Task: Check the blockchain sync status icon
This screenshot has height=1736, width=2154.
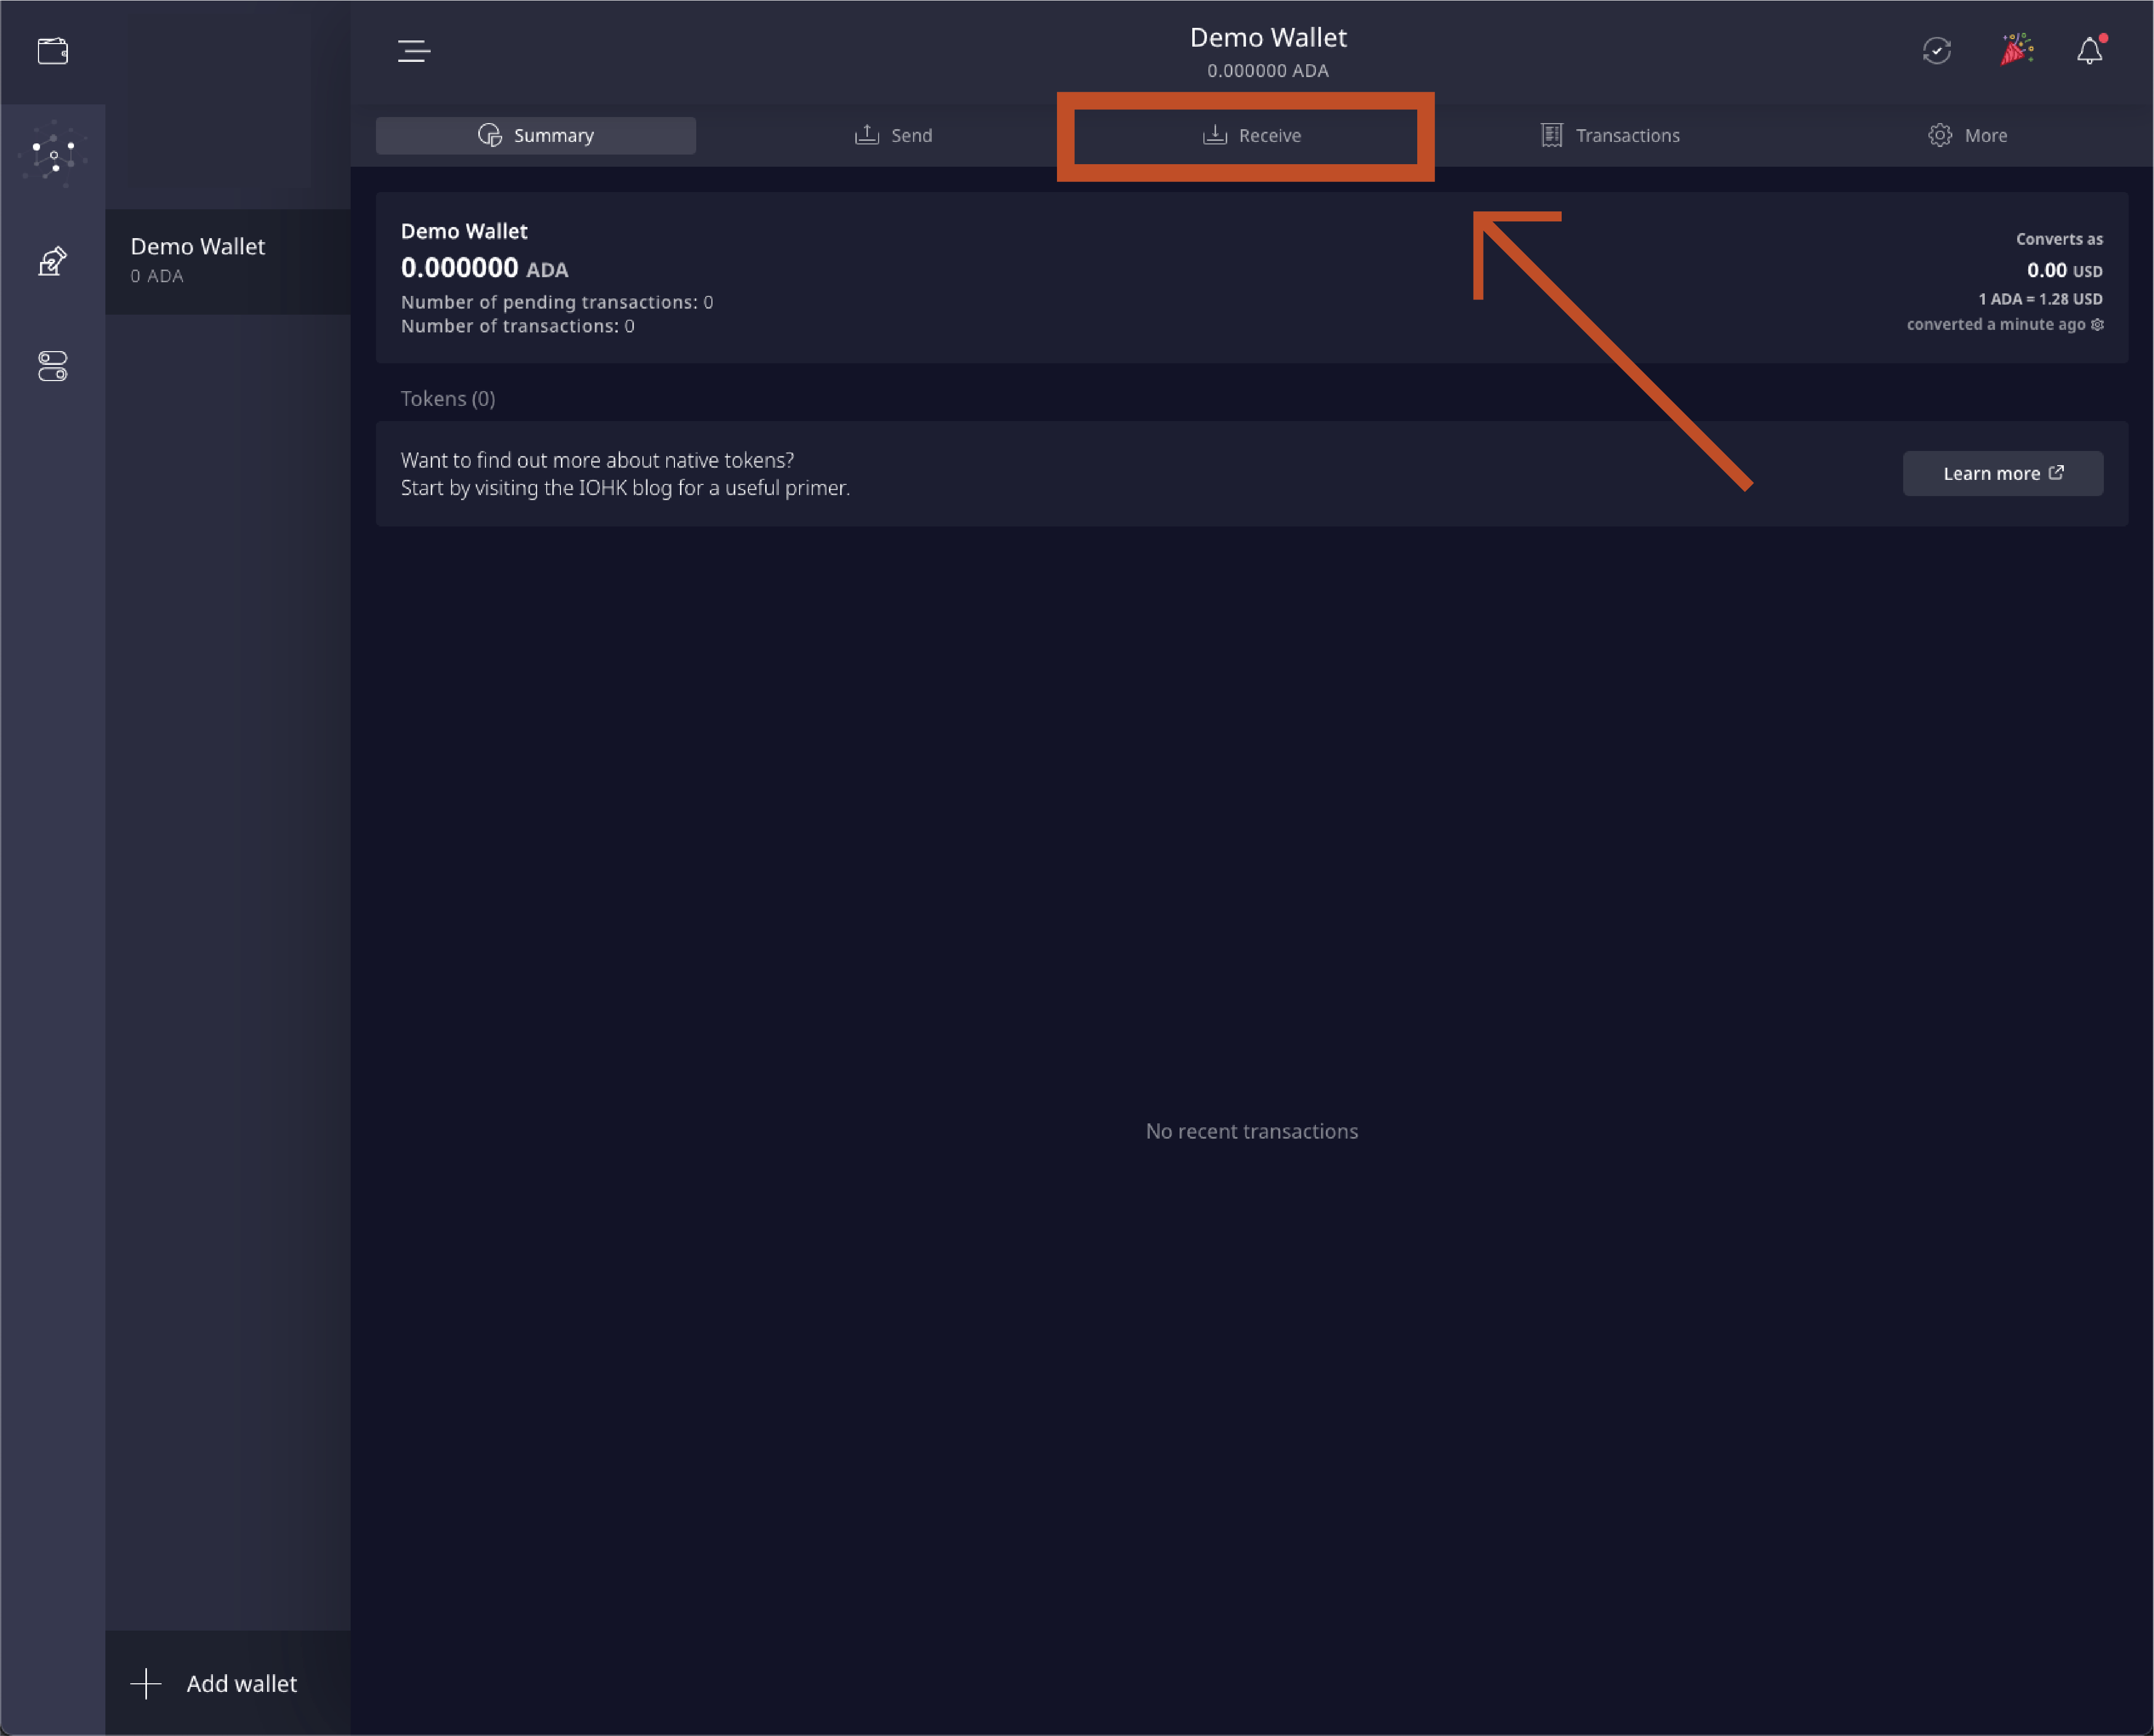Action: [1937, 51]
